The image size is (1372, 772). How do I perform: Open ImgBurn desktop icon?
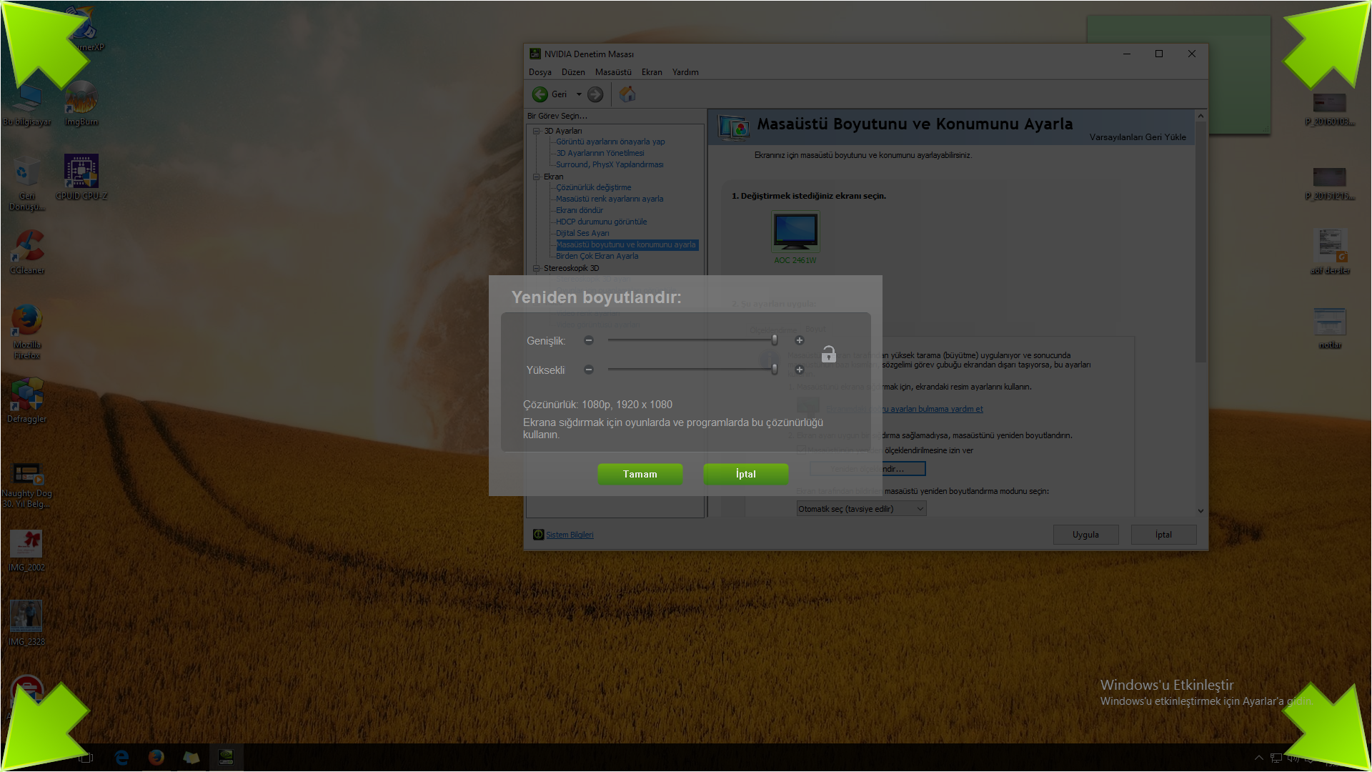[81, 102]
